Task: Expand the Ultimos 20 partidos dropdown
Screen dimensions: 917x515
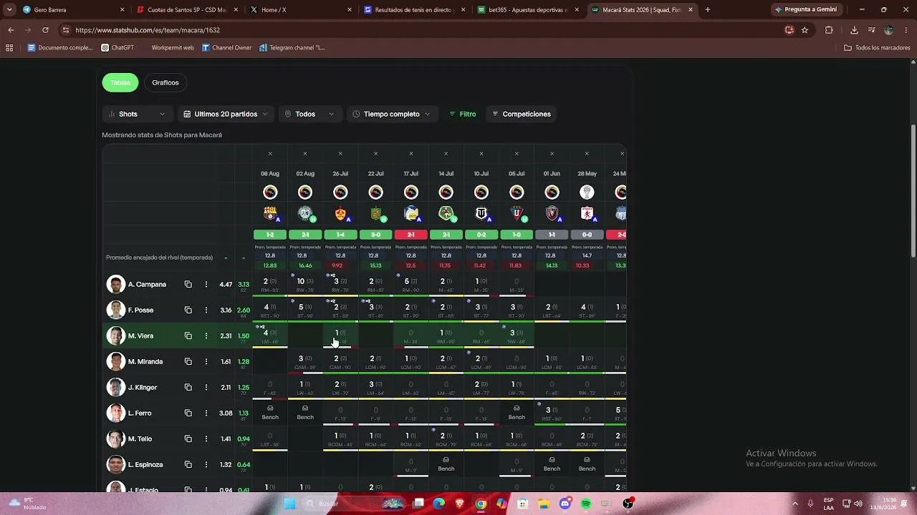Action: [225, 114]
